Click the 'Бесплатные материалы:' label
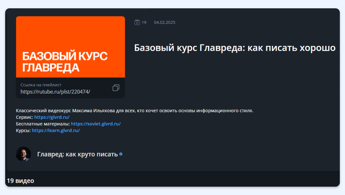This screenshot has height=195, width=345. click(43, 124)
